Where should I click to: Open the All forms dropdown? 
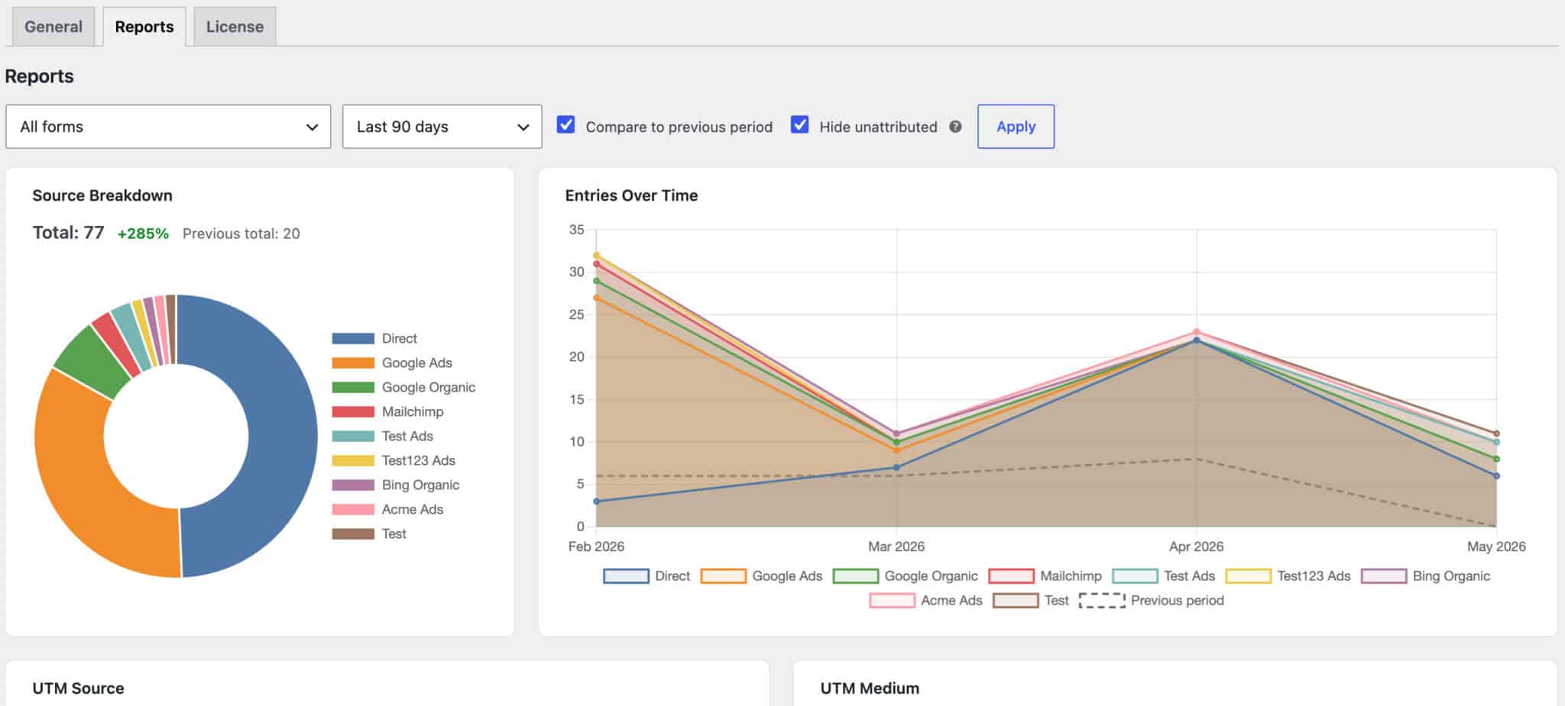click(168, 127)
